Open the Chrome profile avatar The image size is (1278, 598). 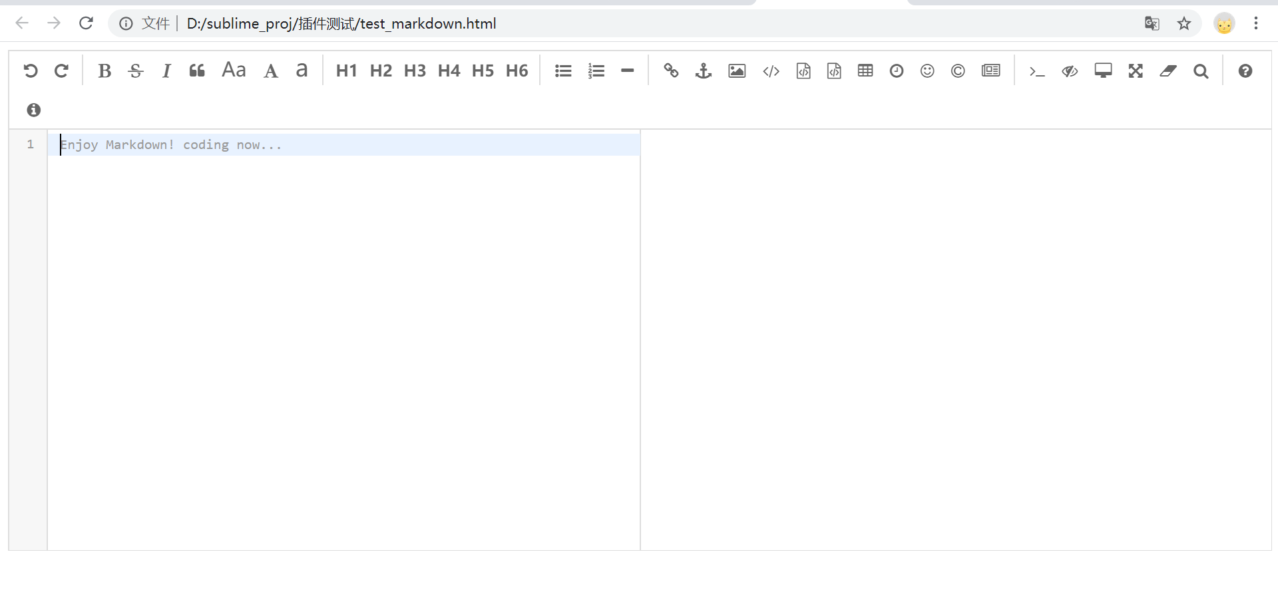point(1224,23)
